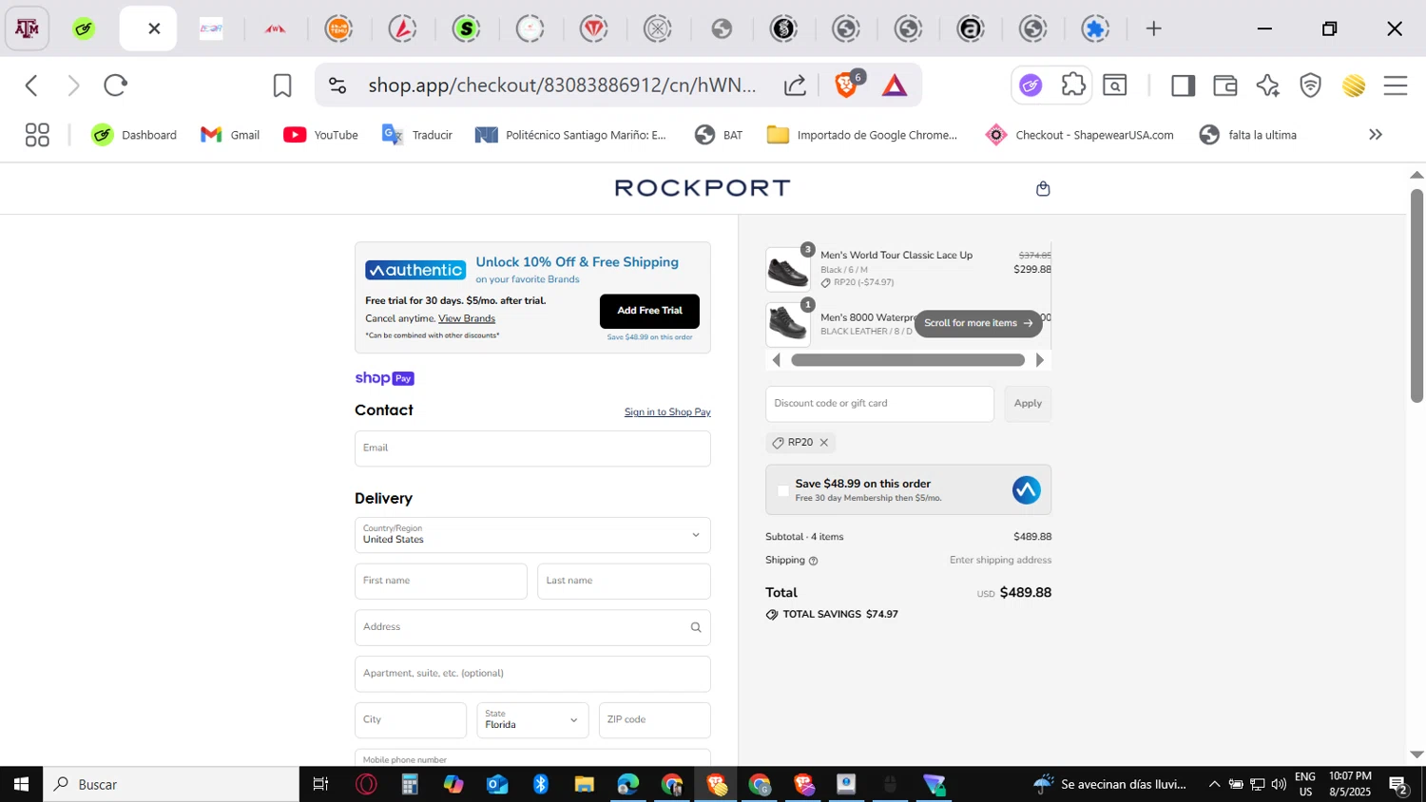1426x802 pixels.
Task: Focus the ZIP code field
Action: (655, 720)
